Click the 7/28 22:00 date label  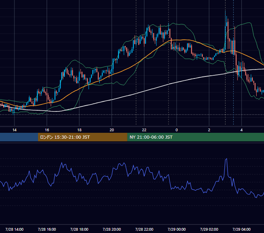pos(144,229)
